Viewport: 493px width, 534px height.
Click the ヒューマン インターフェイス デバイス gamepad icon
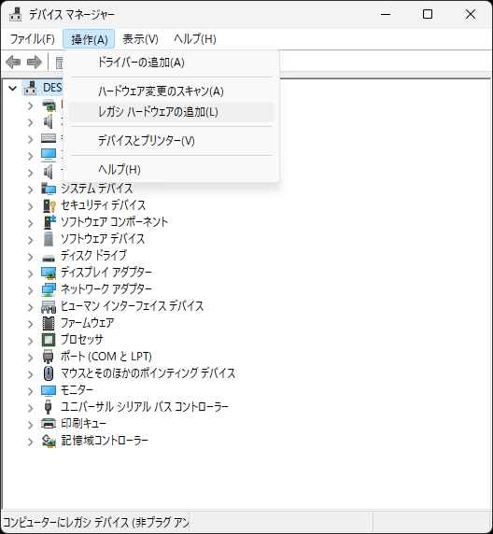pyautogui.click(x=49, y=306)
